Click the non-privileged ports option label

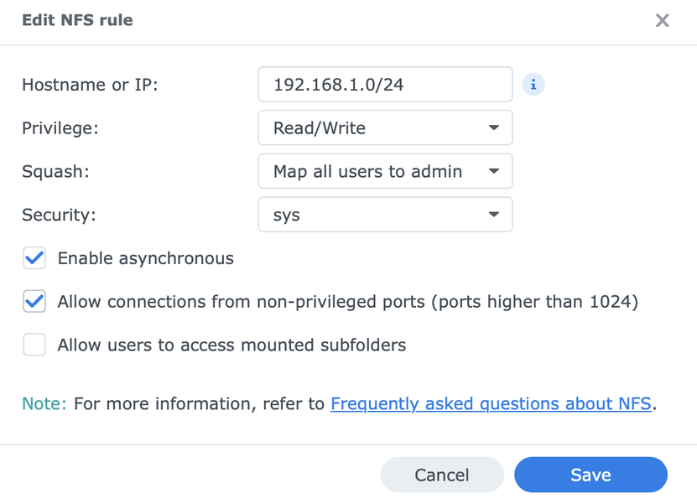(x=347, y=302)
